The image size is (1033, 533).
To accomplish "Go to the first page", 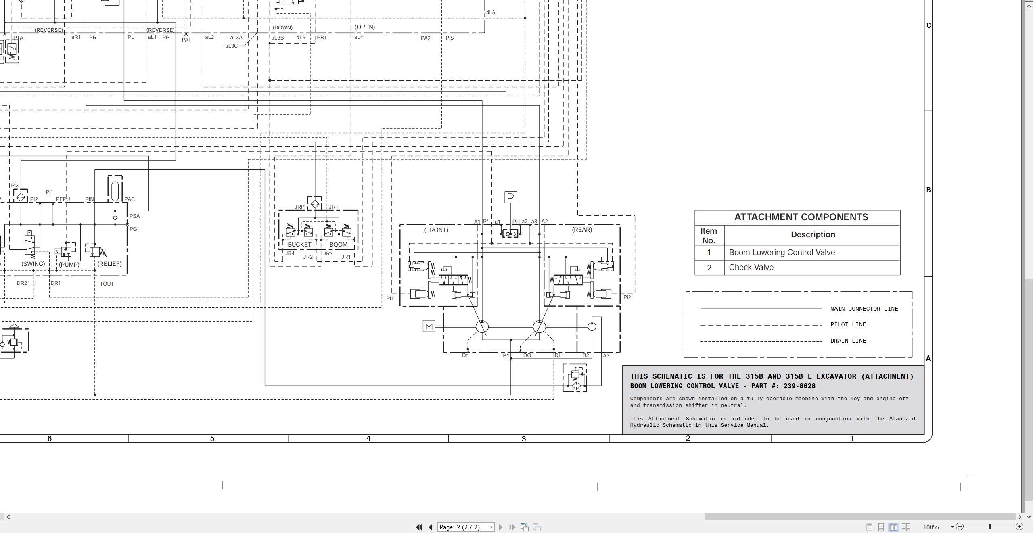I will pos(419,527).
